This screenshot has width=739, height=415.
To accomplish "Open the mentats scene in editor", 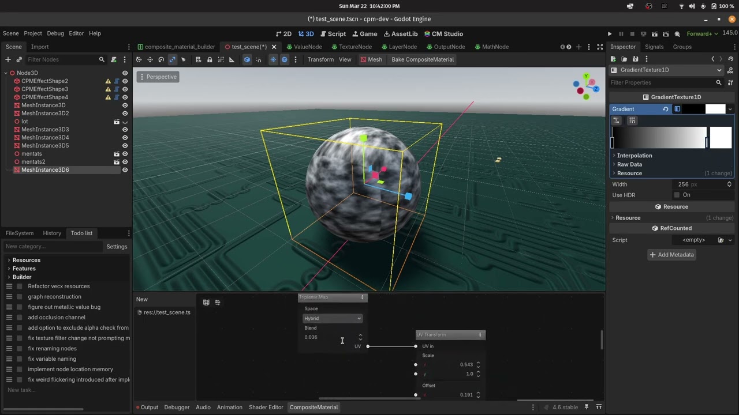I will (117, 154).
